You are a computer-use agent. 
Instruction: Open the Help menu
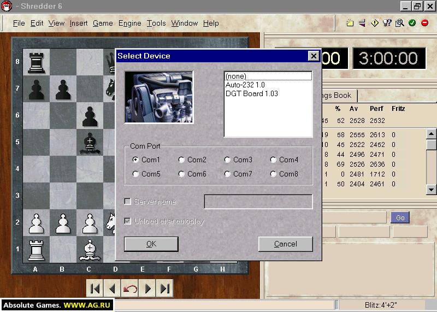[211, 23]
